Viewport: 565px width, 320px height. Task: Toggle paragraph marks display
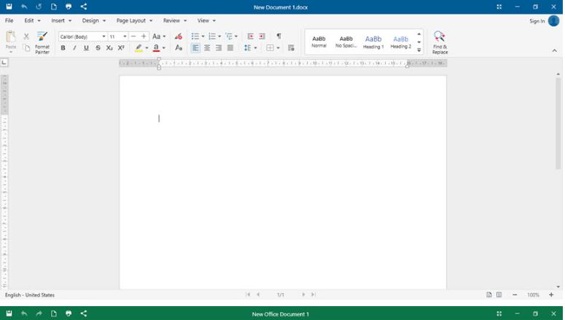(278, 36)
